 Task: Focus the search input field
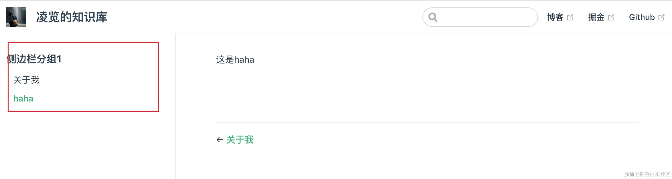(x=480, y=17)
